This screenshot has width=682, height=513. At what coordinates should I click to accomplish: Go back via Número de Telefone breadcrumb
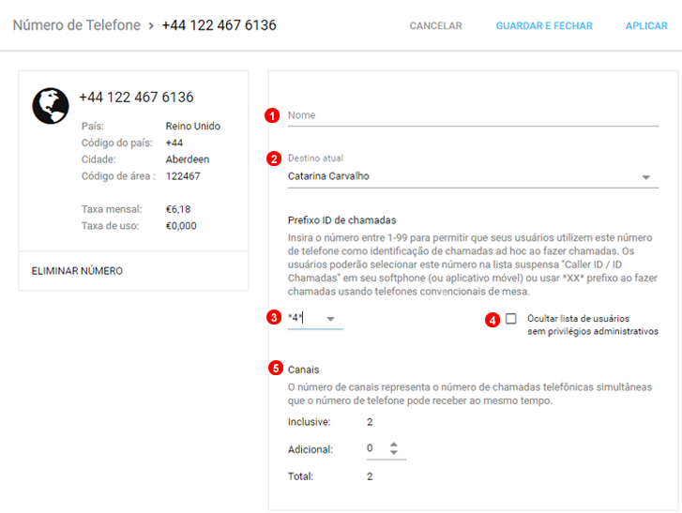coord(77,25)
